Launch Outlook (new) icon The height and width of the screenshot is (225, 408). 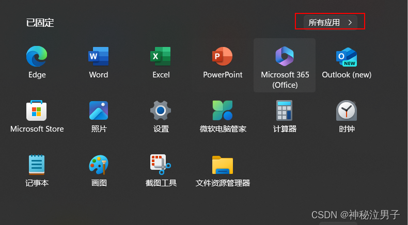click(347, 57)
